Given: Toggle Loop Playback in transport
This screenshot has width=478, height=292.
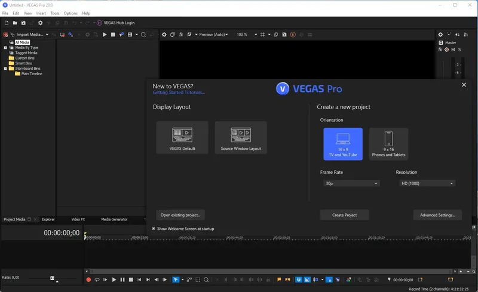Looking at the screenshot, I should (x=97, y=279).
